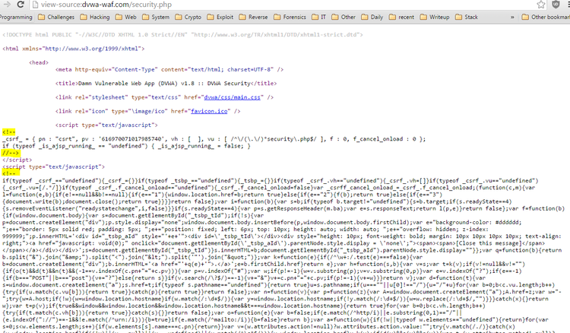Click the DOCTYPE declaration line
570x333 pixels.
(x=182, y=35)
